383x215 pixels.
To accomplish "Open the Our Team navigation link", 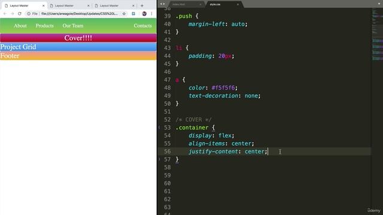I will point(73,26).
